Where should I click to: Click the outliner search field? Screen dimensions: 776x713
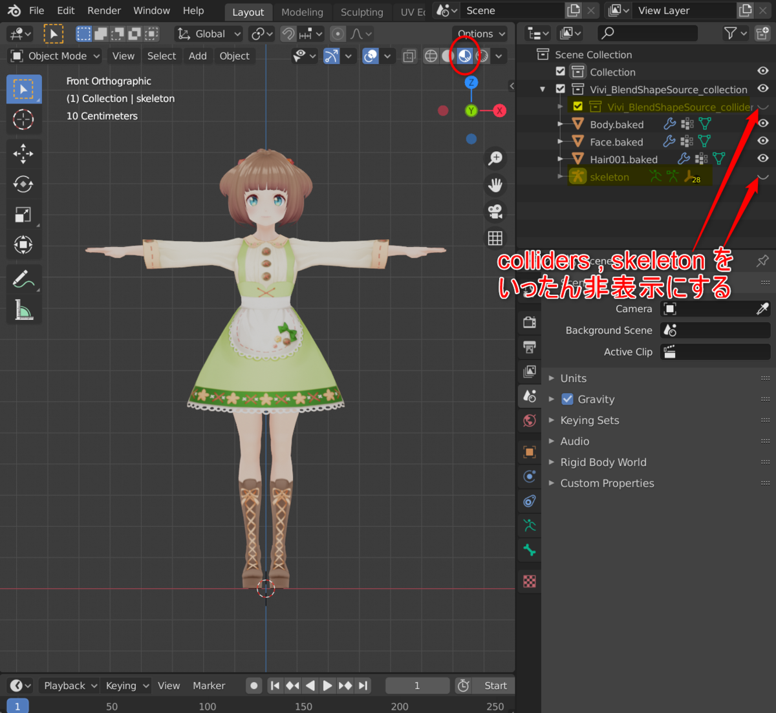click(x=647, y=33)
